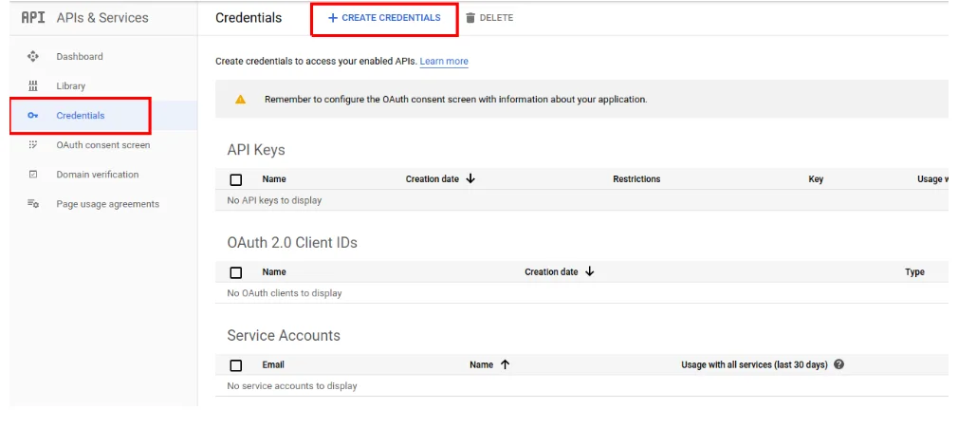Sort Service Accounts by Name arrow
The height and width of the screenshot is (428, 958).
[505, 364]
